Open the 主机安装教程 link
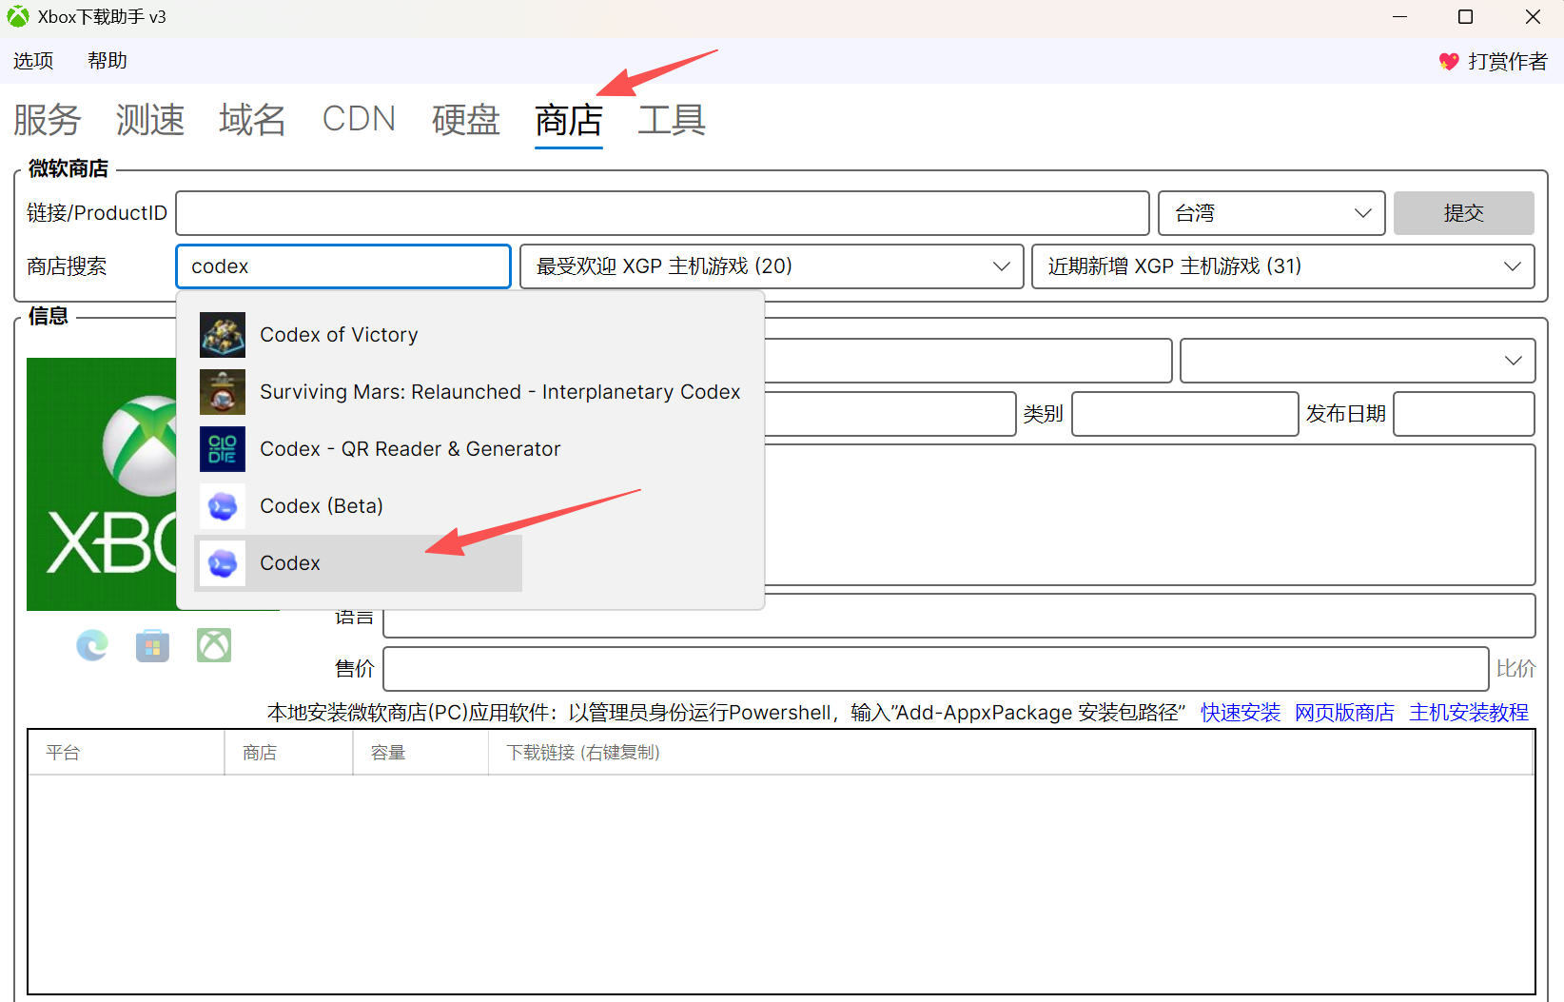 (1469, 713)
